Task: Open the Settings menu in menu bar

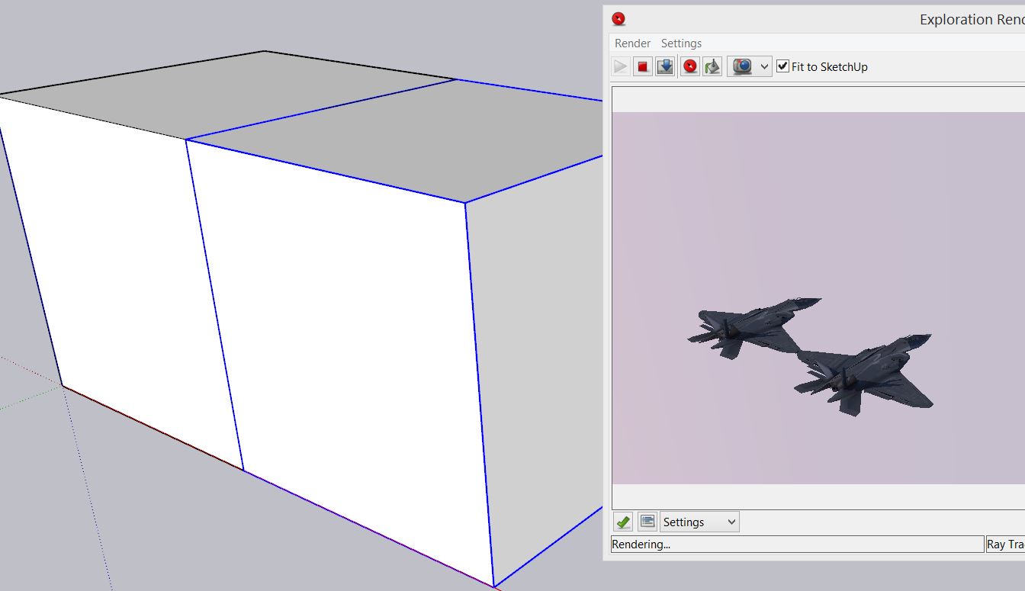Action: pos(681,43)
